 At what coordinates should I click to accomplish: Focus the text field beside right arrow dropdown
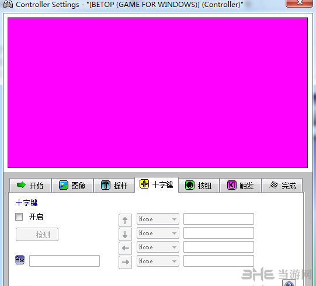(218, 261)
